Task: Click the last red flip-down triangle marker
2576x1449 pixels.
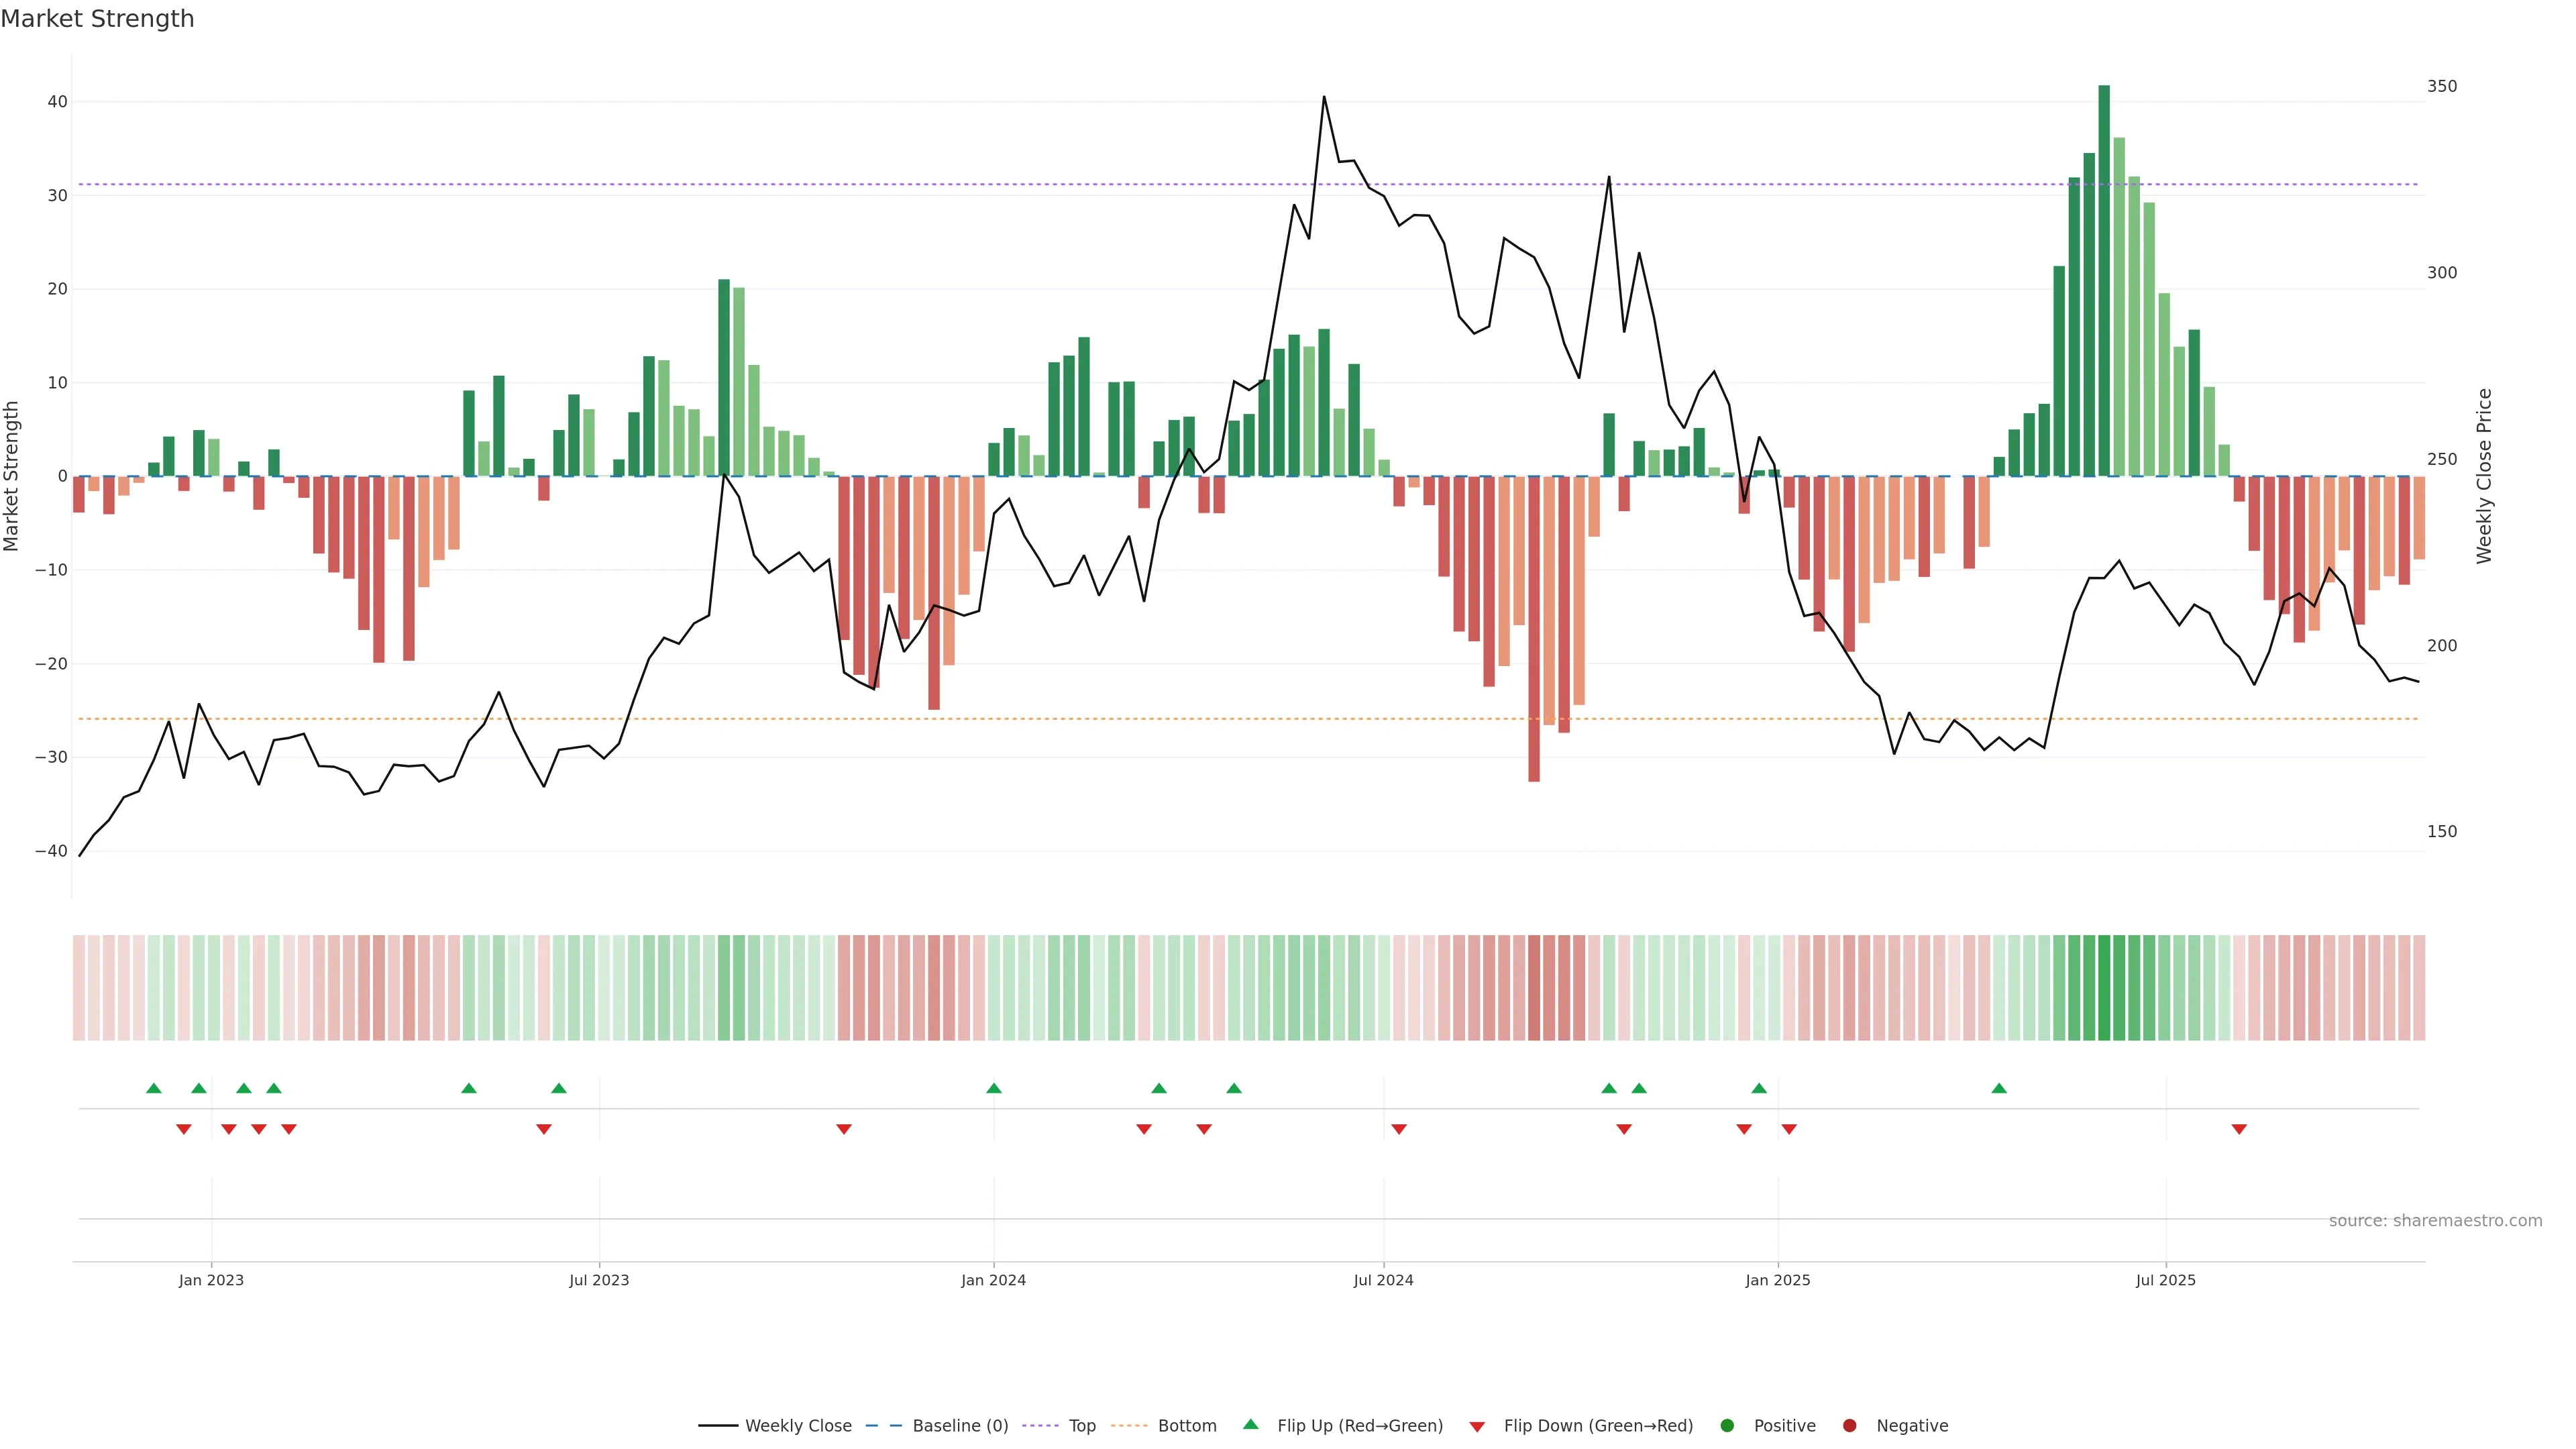Action: pyautogui.click(x=2239, y=1129)
